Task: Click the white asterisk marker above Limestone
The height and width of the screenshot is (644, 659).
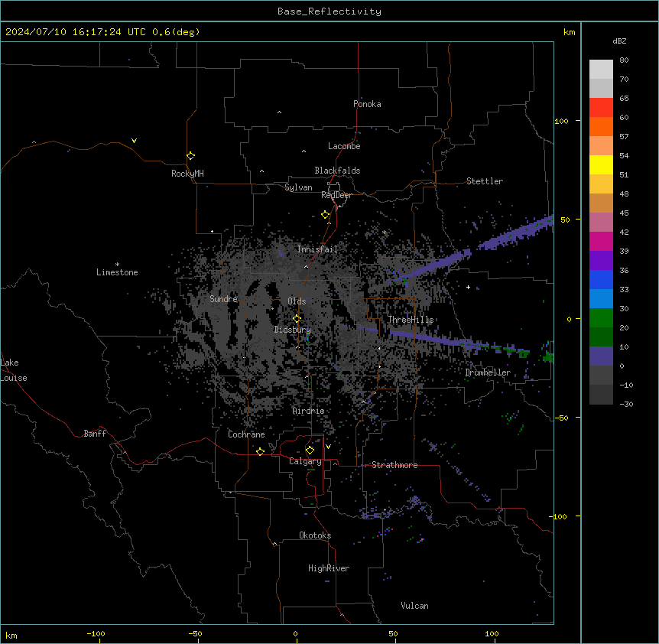Action: (x=117, y=265)
